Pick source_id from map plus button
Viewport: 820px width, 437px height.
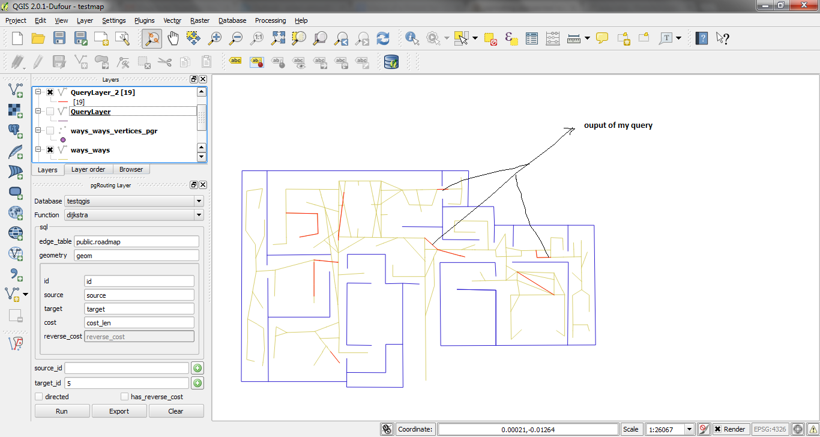coord(197,368)
